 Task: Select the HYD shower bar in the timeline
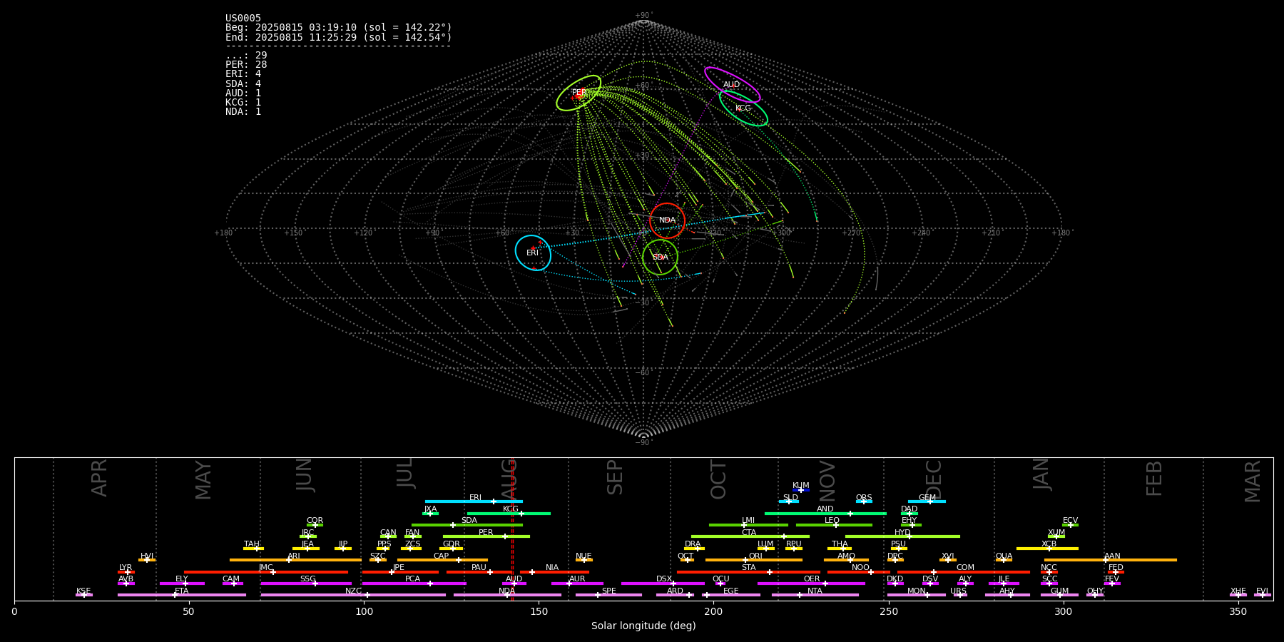coord(902,536)
